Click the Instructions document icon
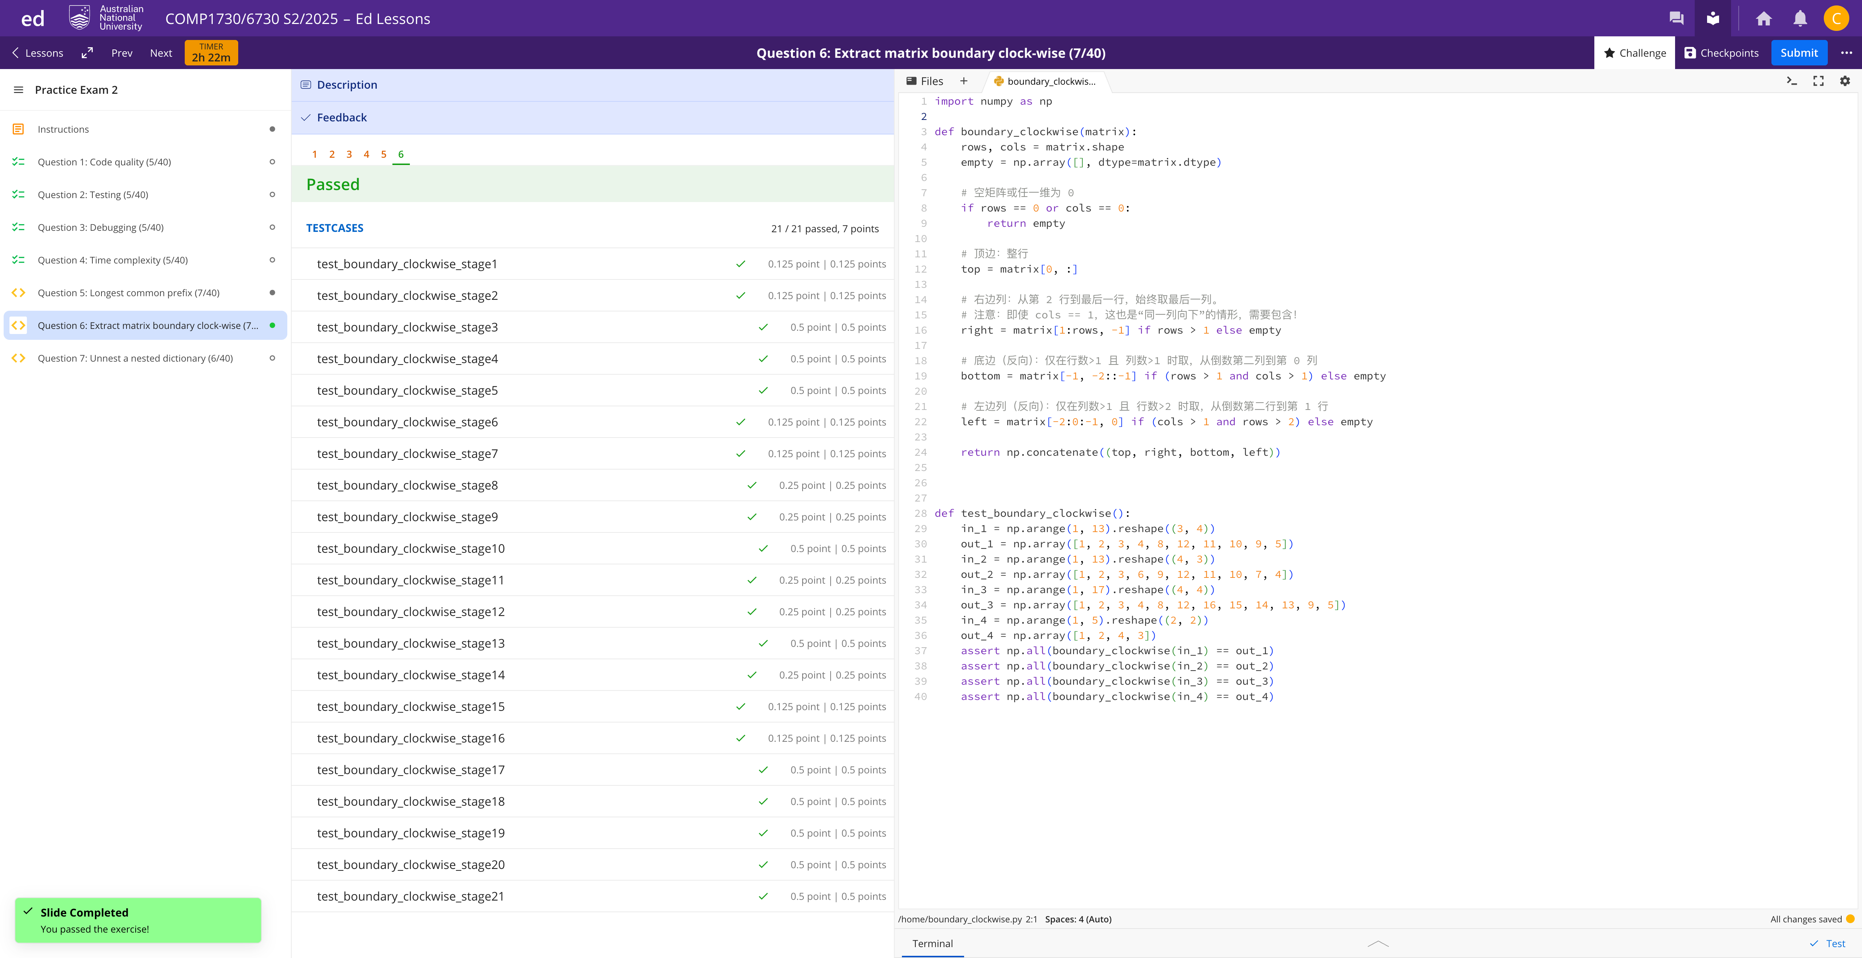The image size is (1862, 958). (18, 129)
